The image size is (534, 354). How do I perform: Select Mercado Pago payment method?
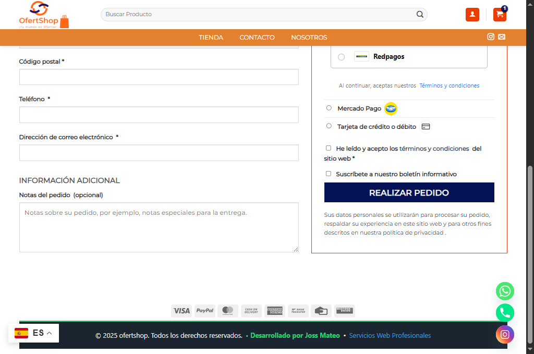point(329,108)
